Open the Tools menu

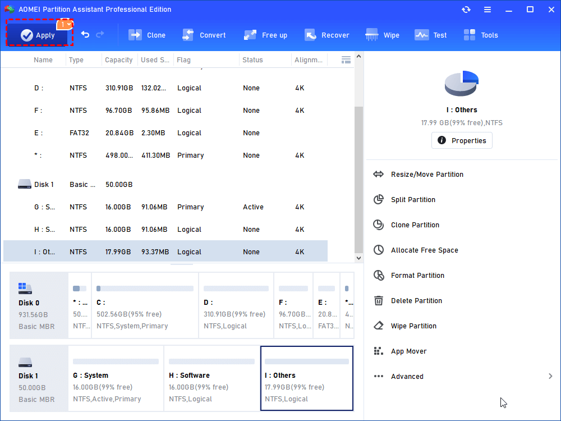481,35
